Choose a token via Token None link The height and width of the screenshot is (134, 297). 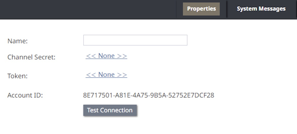(106, 75)
